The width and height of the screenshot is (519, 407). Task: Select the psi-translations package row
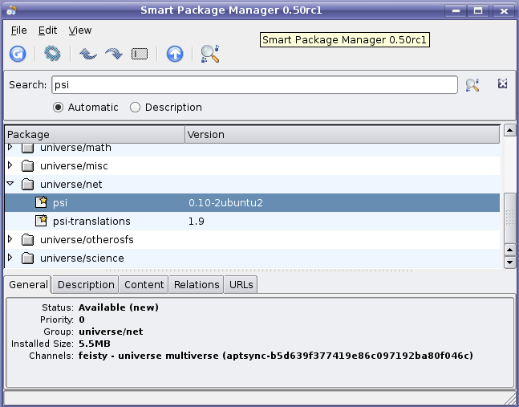pos(252,221)
